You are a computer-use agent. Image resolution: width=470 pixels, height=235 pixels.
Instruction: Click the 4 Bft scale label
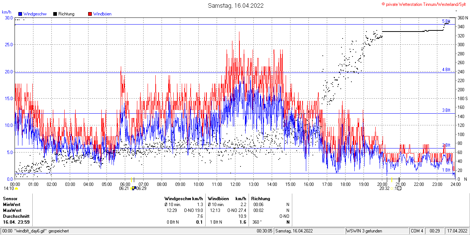coord(446,70)
